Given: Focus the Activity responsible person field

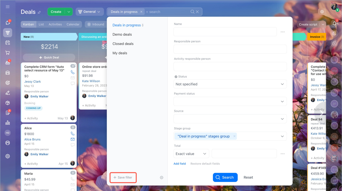Looking at the screenshot, I should click(230, 67).
